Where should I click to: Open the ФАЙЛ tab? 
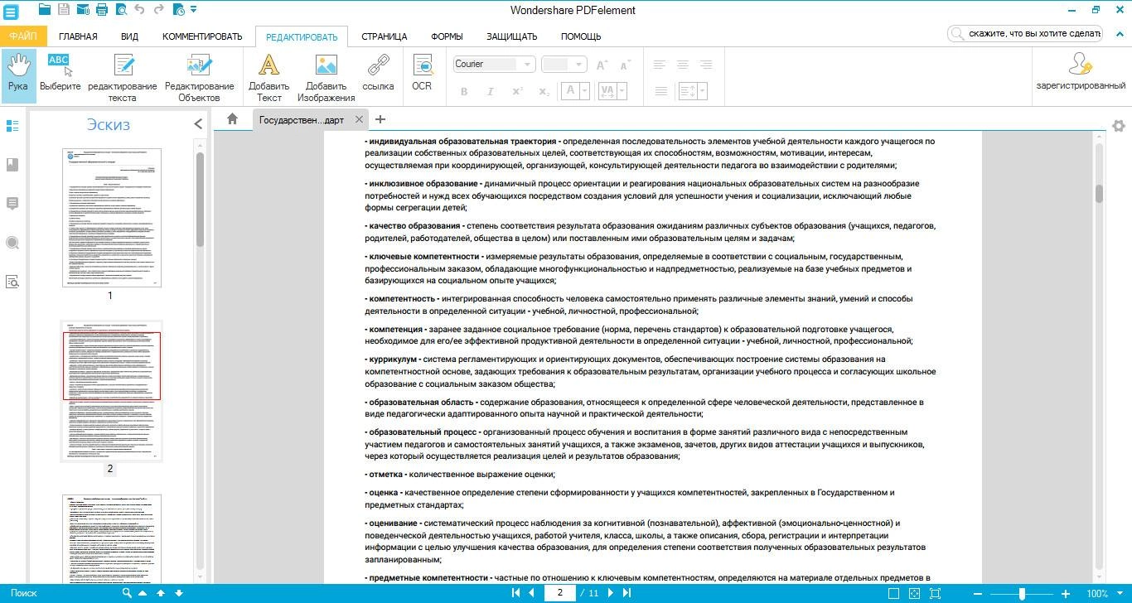click(x=24, y=36)
